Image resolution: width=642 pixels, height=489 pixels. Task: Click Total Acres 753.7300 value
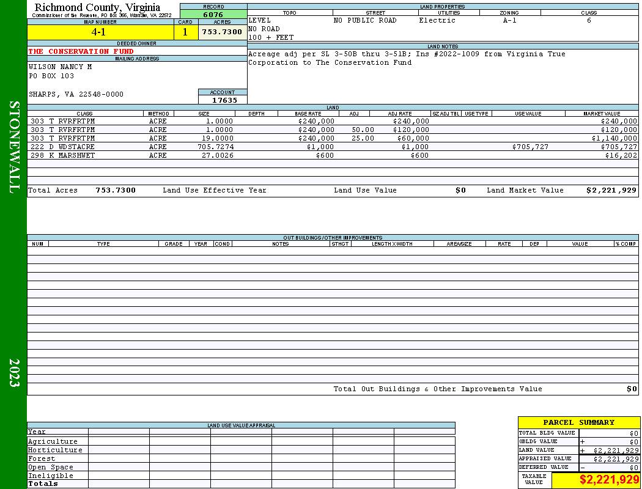(116, 190)
